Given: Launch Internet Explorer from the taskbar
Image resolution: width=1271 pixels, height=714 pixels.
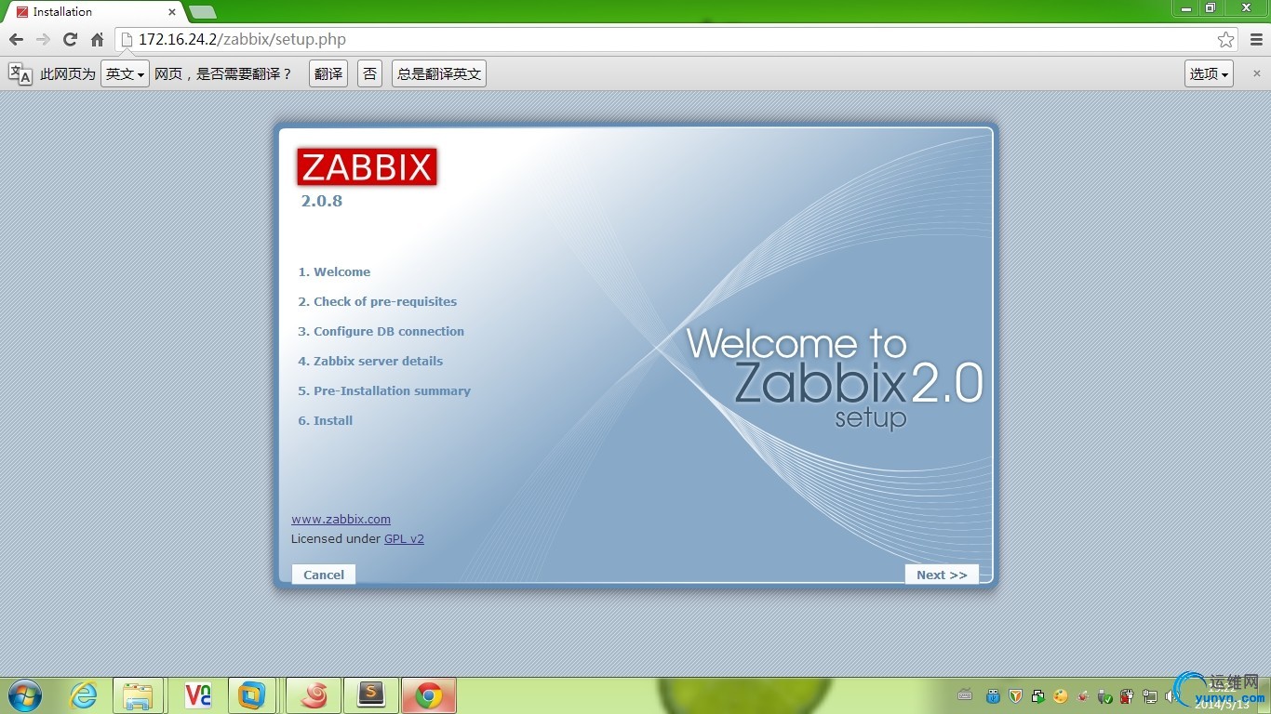Looking at the screenshot, I should click(84, 695).
